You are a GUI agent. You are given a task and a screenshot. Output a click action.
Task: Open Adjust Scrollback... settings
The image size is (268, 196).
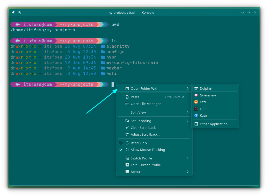(x=145, y=135)
